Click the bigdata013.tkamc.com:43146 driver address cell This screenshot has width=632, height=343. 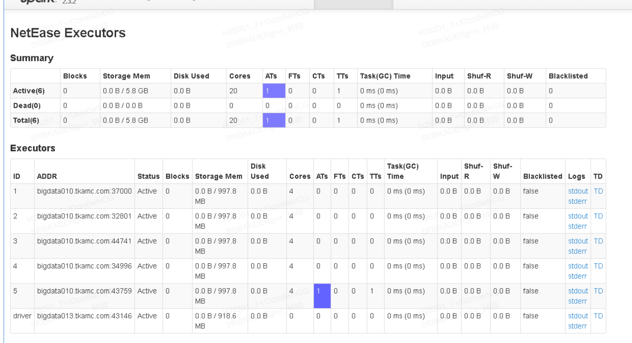85,316
